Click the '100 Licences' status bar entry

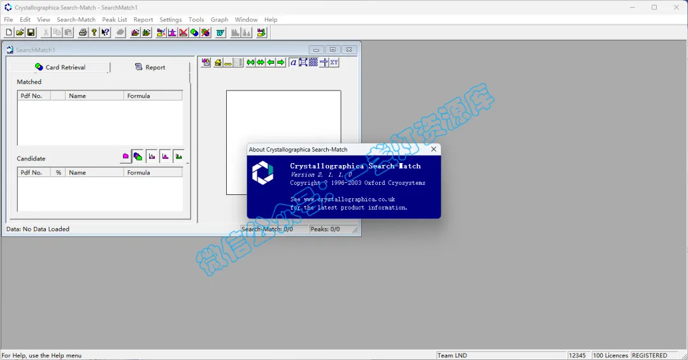[x=610, y=356]
